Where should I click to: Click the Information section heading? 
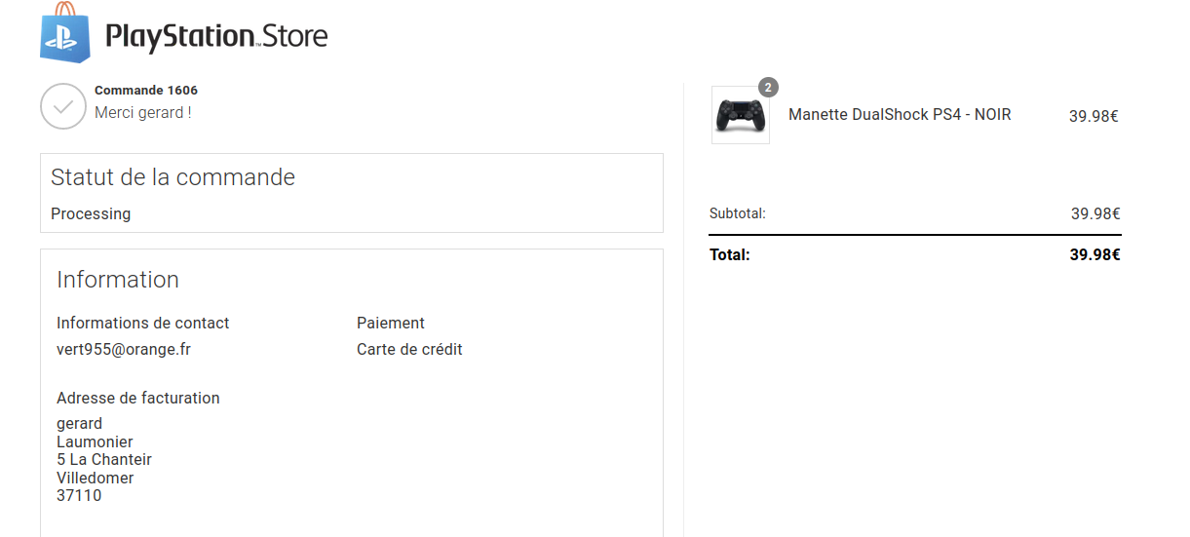(x=118, y=280)
